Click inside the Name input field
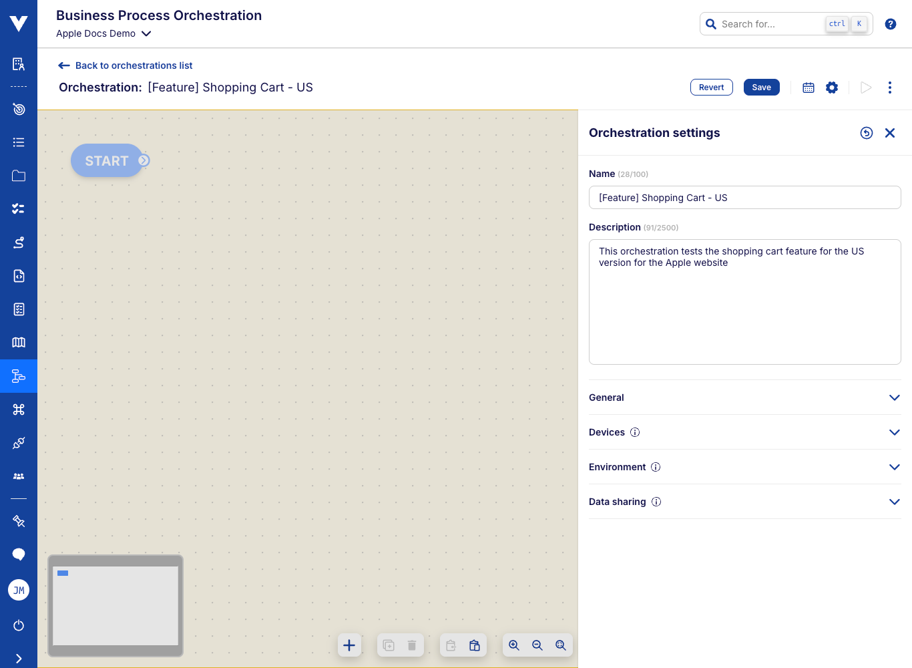The width and height of the screenshot is (912, 668). click(x=744, y=197)
